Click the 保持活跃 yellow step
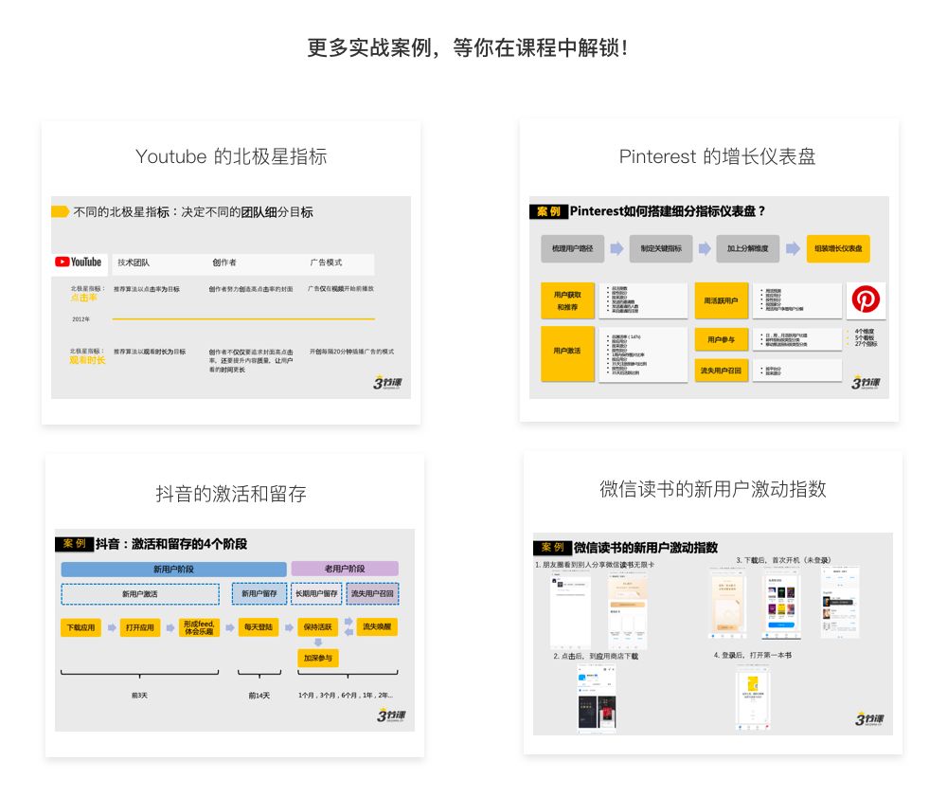This screenshot has height=797, width=947. tap(317, 627)
